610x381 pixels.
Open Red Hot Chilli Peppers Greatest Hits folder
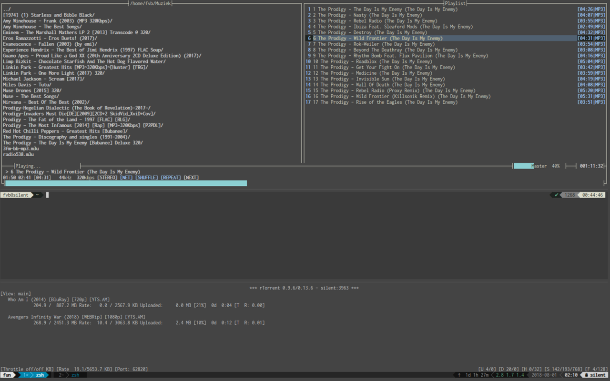pyautogui.click(x=65, y=131)
